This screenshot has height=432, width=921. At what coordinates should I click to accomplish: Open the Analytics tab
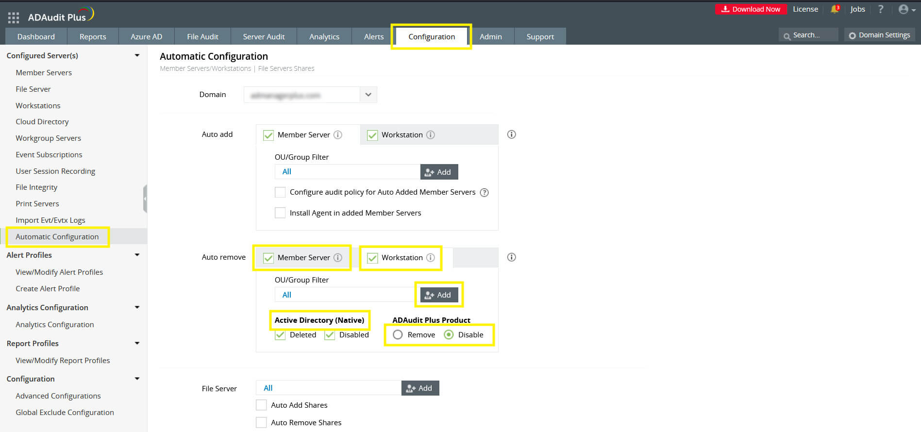point(324,37)
